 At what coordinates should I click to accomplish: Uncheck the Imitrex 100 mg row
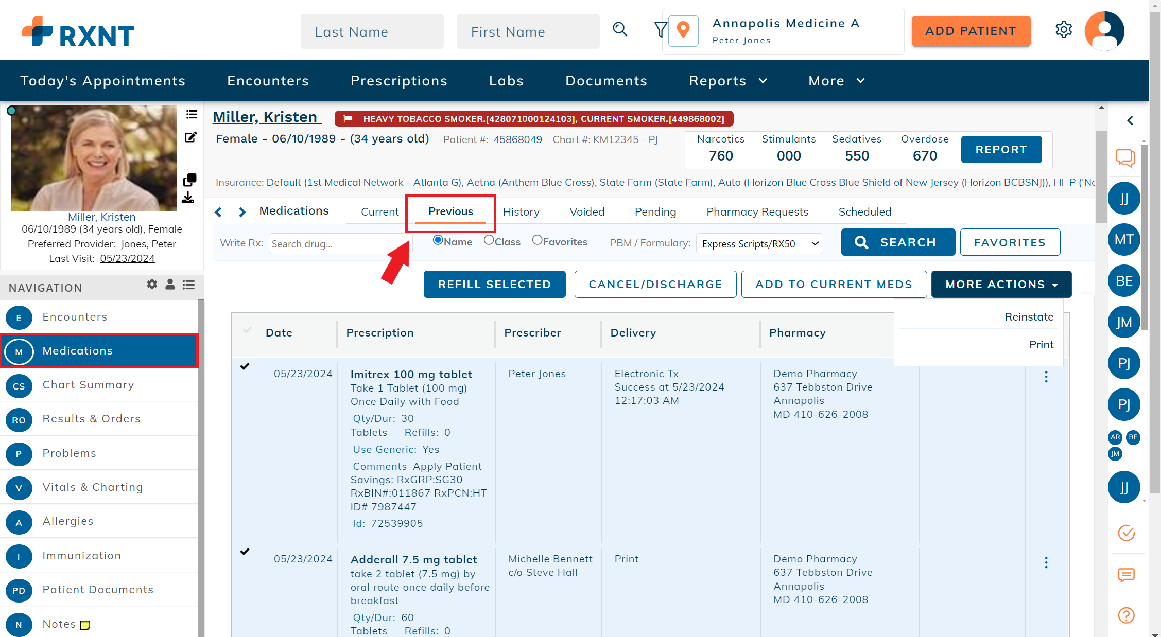[x=245, y=366]
